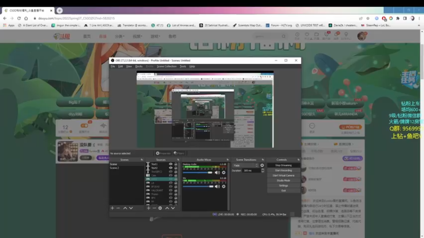Undock the Scenes panel with its pop-out icon
The height and width of the screenshot is (238, 424).
pyautogui.click(x=142, y=160)
